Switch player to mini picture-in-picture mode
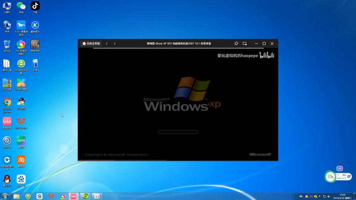Screen dimensions: 356x200 [245, 44]
